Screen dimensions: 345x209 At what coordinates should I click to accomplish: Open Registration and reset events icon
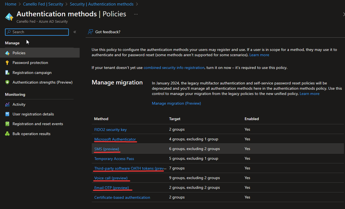point(7,124)
